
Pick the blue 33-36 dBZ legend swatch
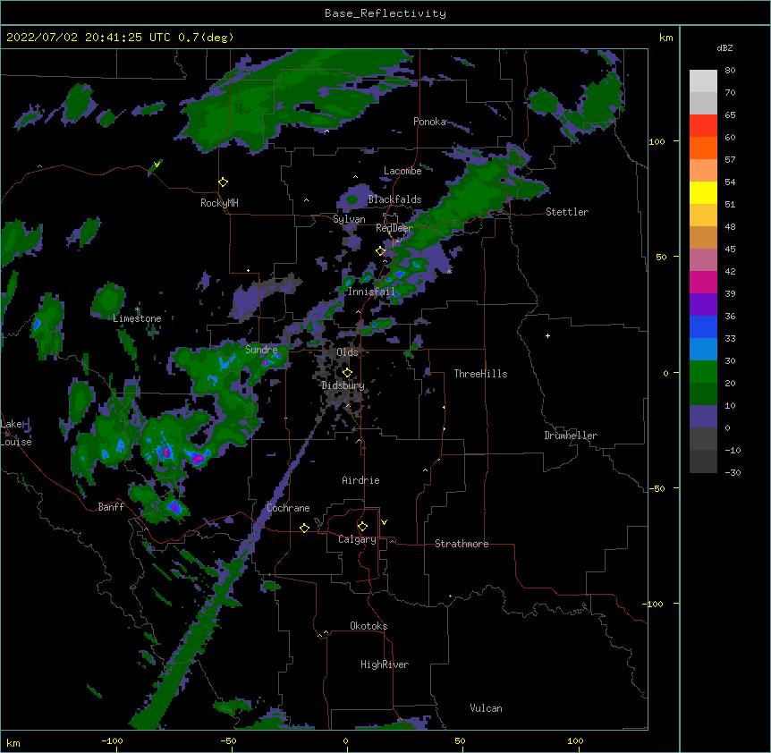coord(703,327)
